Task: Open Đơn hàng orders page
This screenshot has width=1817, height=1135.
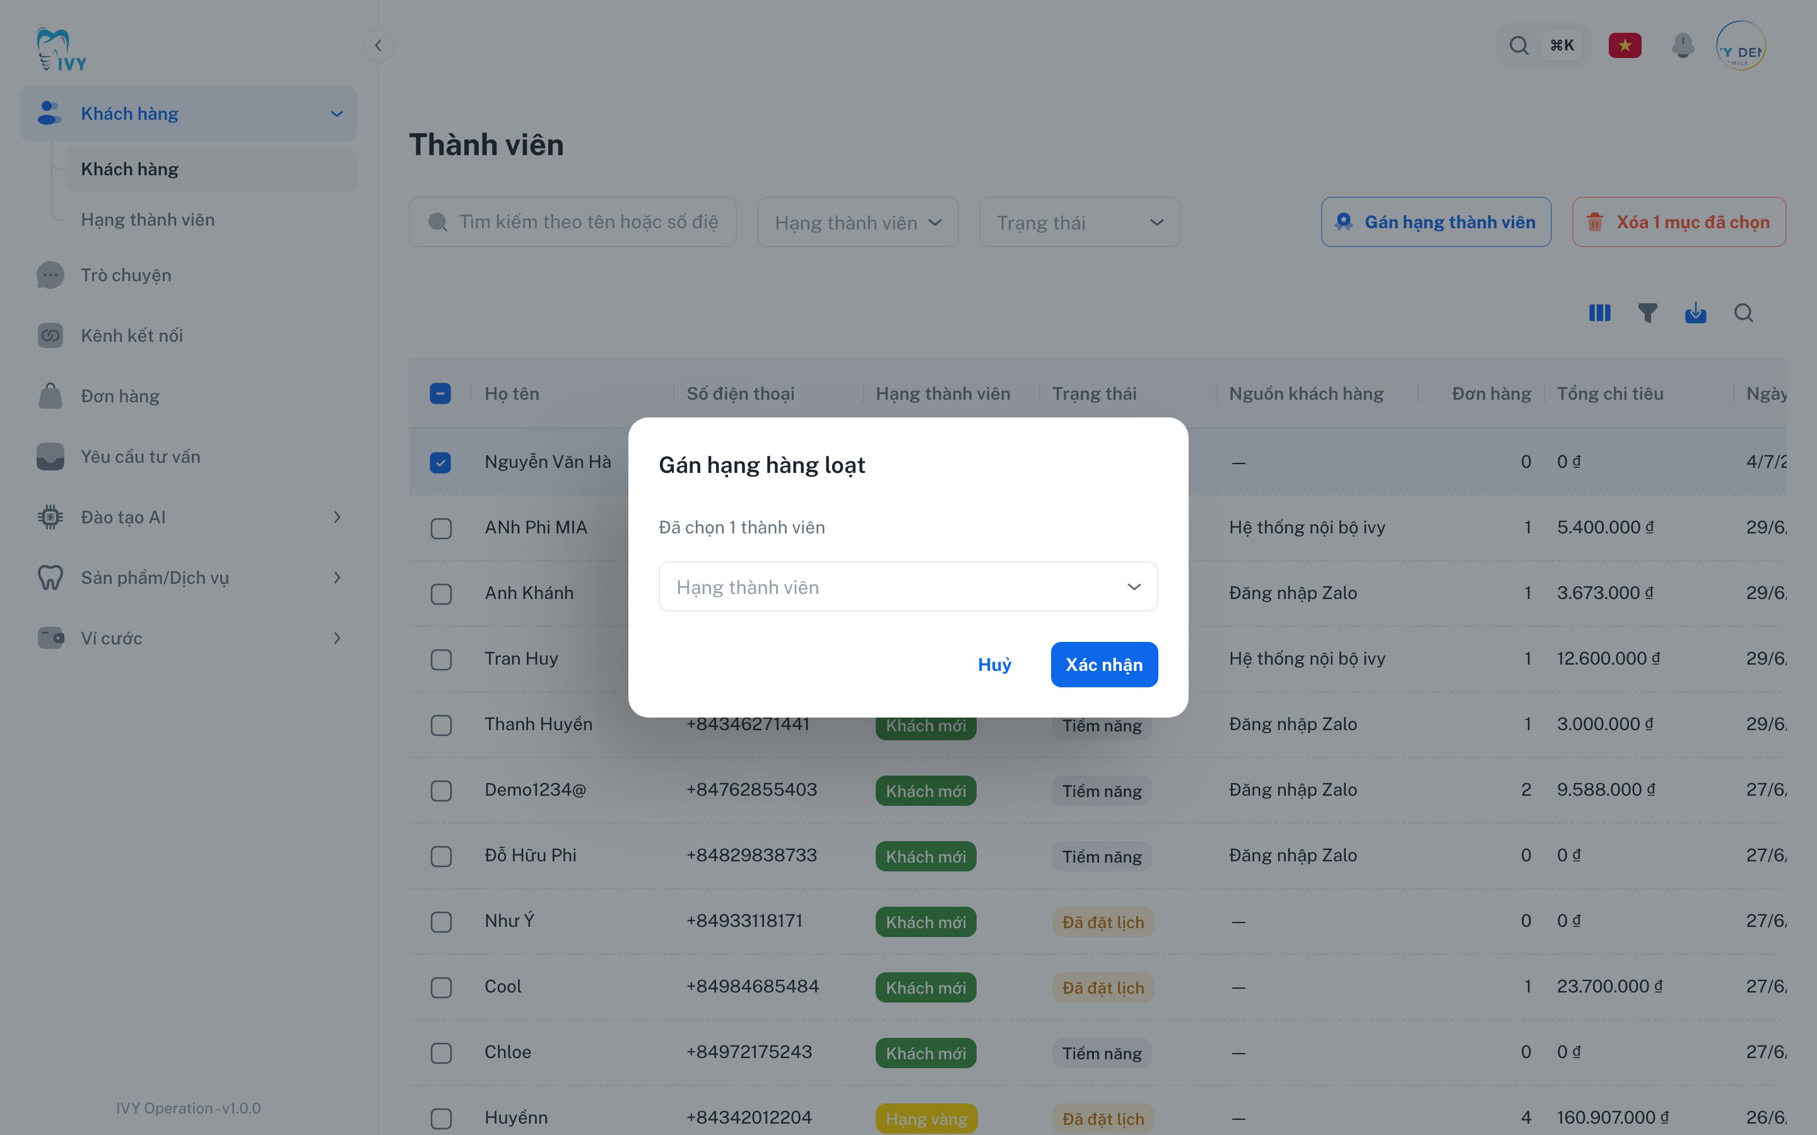Action: click(189, 397)
